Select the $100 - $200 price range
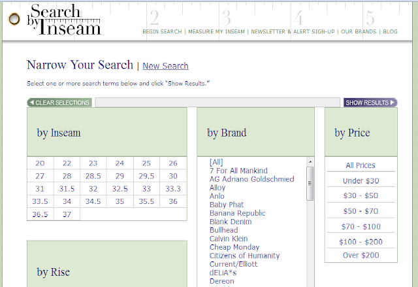 coord(361,242)
